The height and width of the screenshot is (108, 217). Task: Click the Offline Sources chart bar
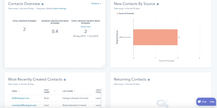point(155,37)
